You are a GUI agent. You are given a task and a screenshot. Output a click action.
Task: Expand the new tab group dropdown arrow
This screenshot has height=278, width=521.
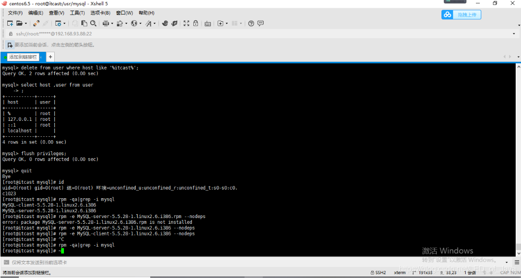coord(227,24)
